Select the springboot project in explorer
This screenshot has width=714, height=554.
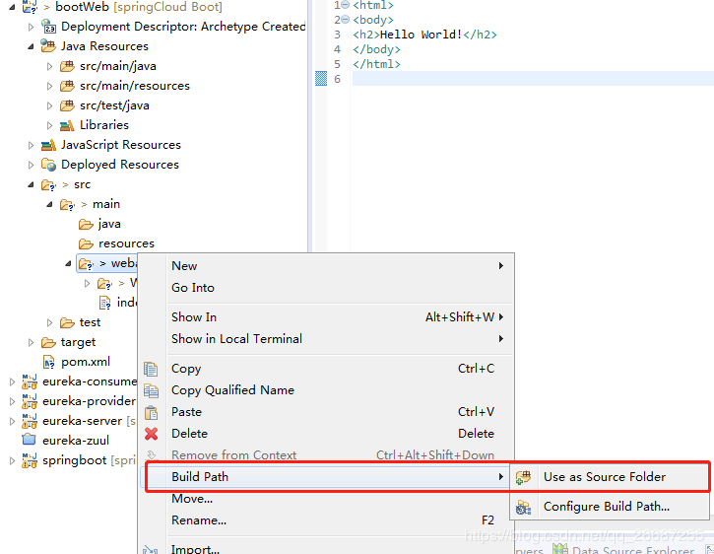[75, 460]
